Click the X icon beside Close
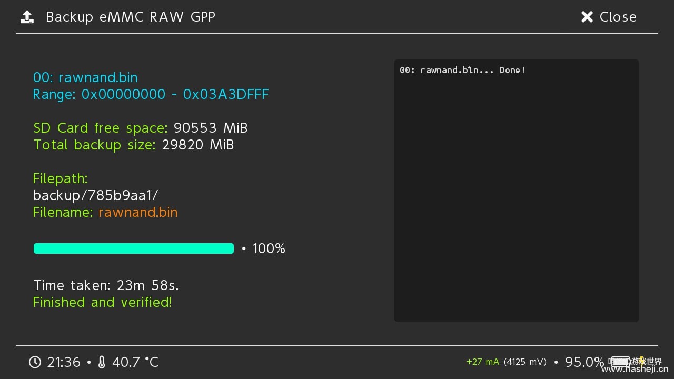Viewport: 674px width, 379px height. pos(587,17)
